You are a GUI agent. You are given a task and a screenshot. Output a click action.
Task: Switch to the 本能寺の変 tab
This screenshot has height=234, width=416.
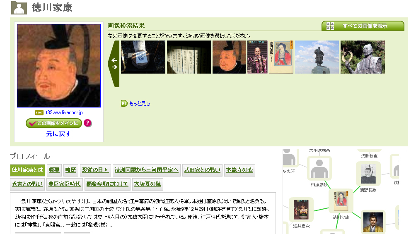pos(239,170)
